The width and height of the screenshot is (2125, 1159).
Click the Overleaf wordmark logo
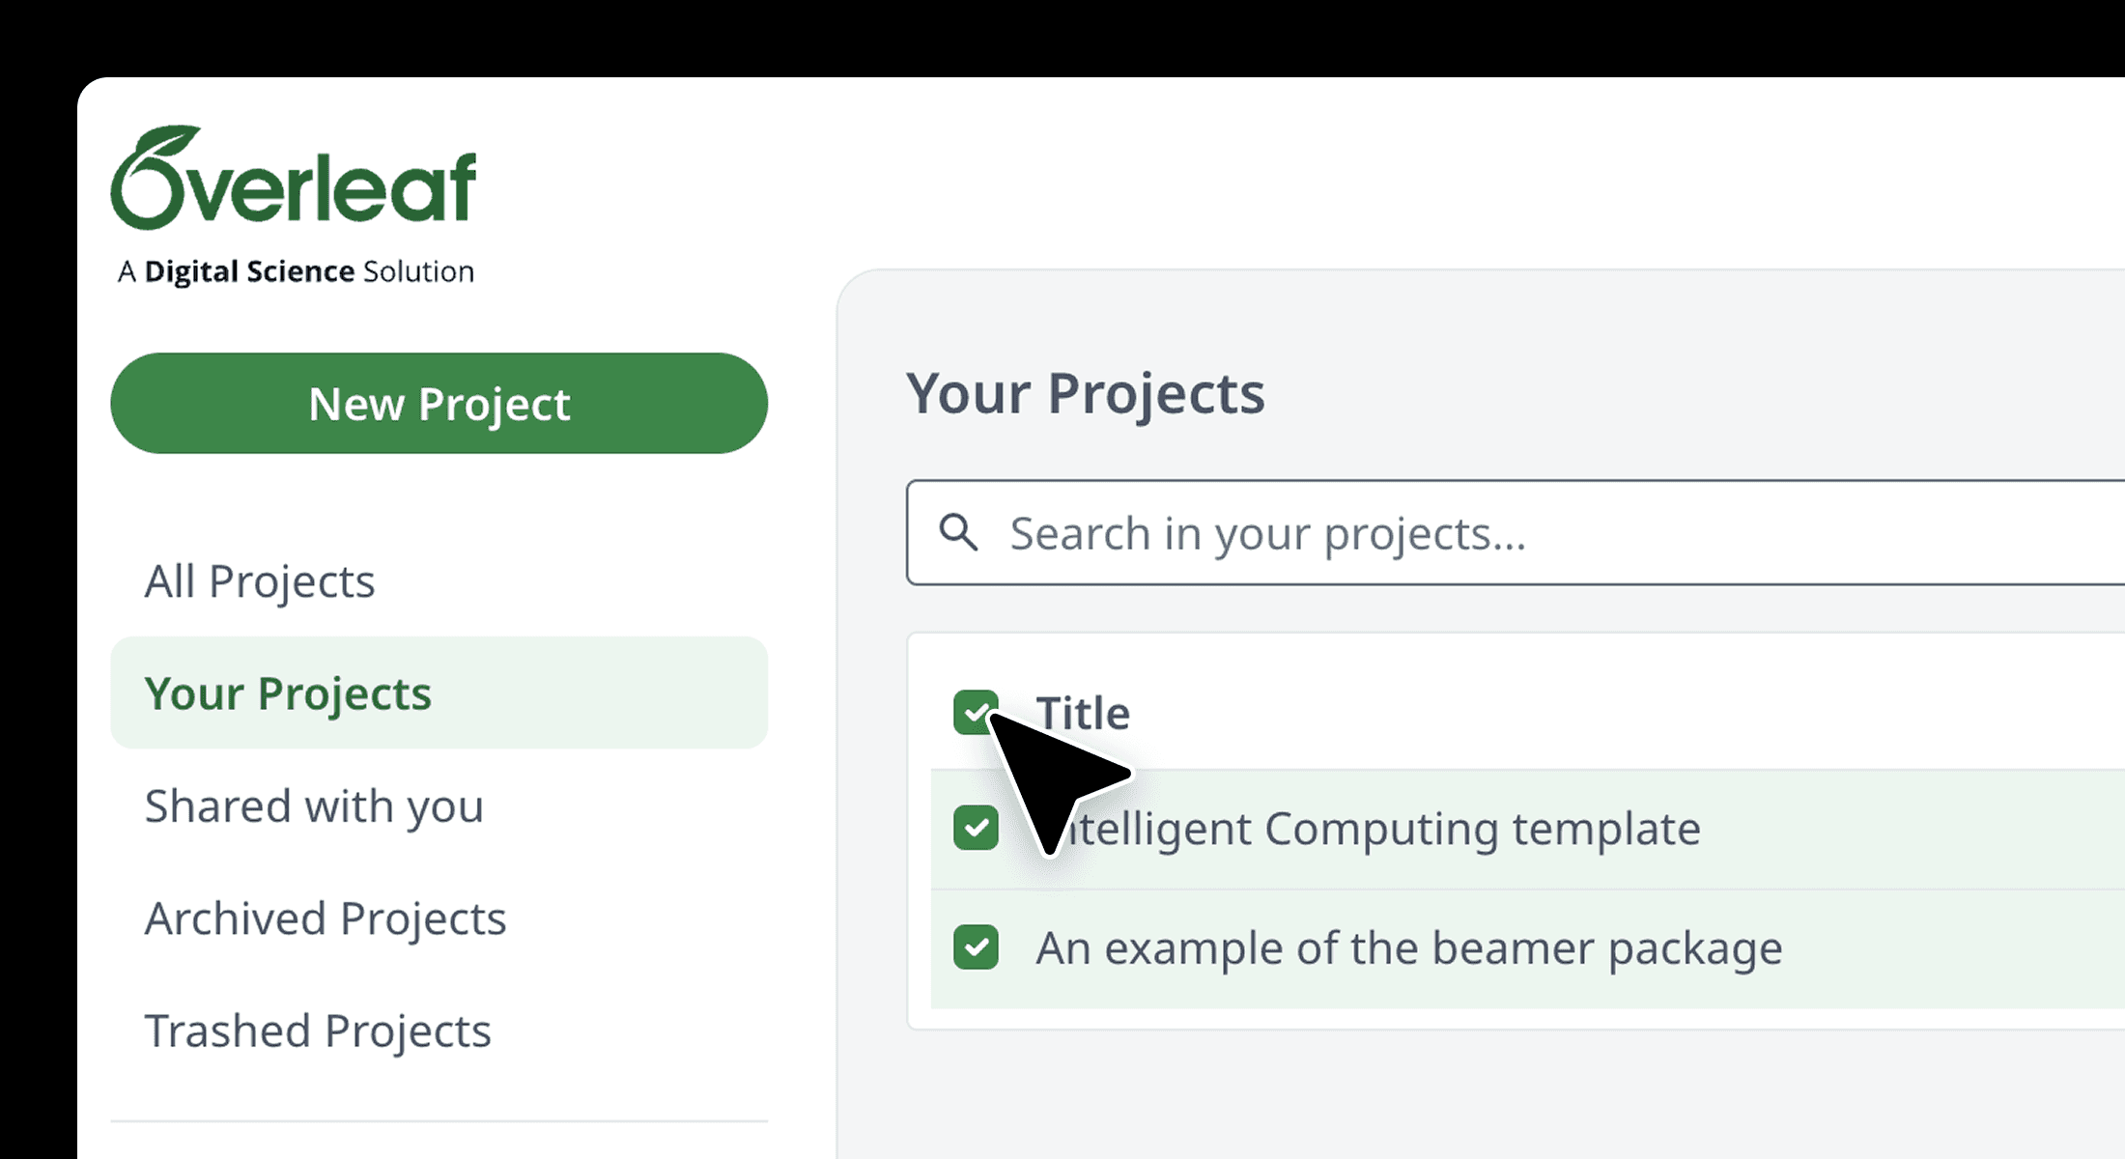[x=294, y=178]
